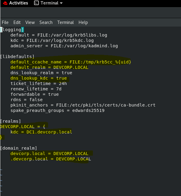Click the [domain_realm] section header

pos(19,148)
